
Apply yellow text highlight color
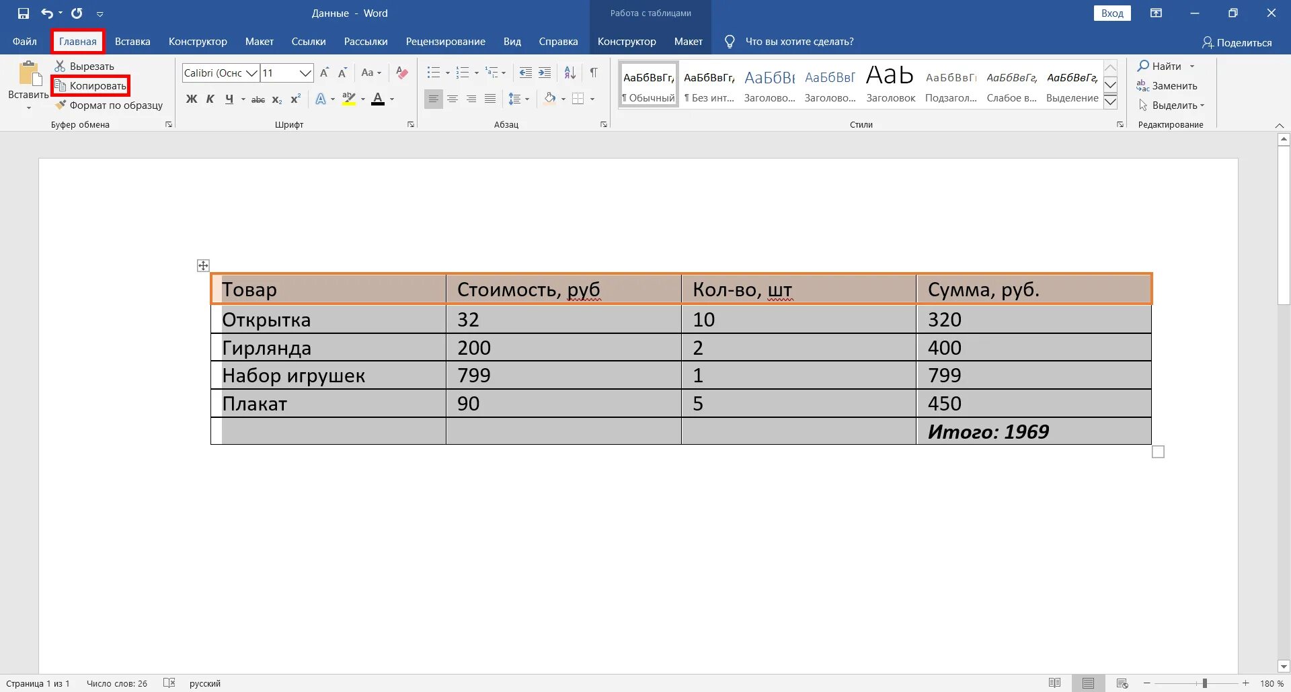pyautogui.click(x=348, y=99)
